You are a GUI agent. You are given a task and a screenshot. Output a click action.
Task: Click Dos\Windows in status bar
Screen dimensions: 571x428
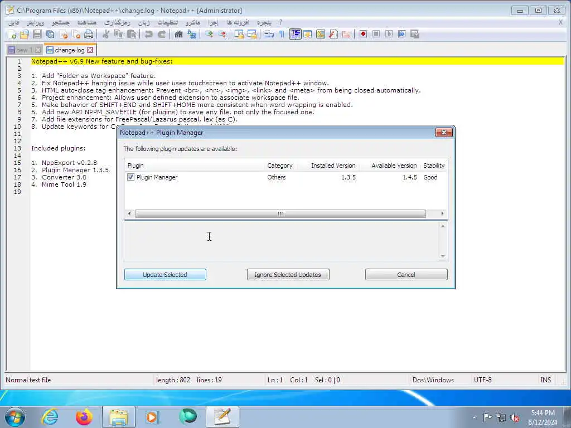433,380
